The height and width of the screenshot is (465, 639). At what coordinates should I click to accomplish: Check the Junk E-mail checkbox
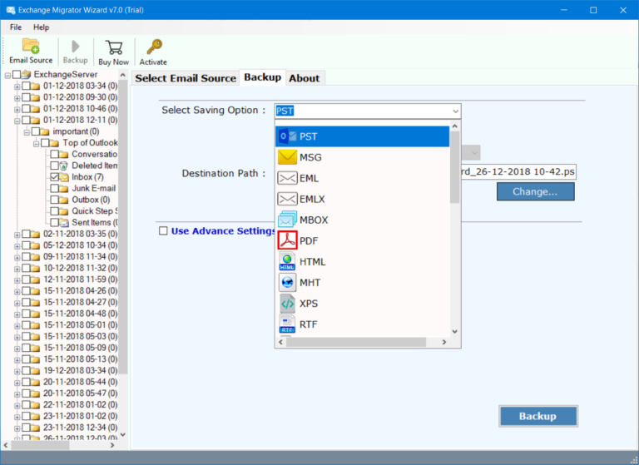click(x=55, y=188)
